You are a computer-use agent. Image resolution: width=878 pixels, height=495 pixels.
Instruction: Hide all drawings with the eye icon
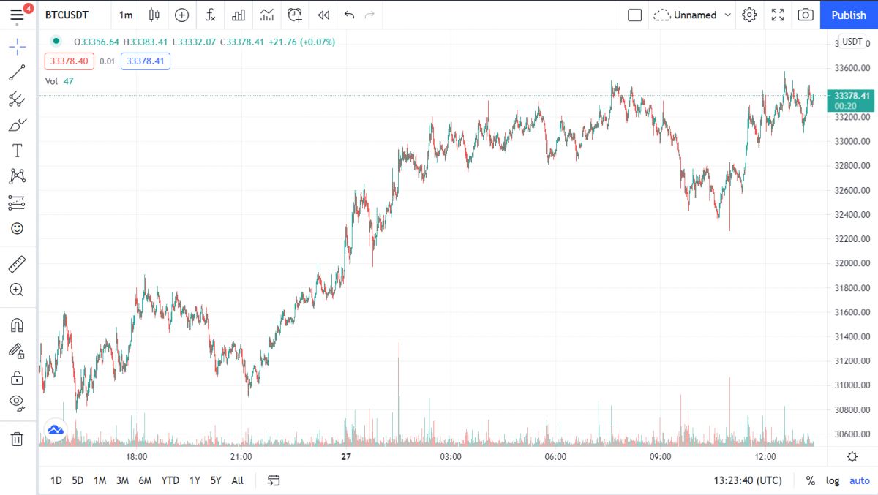pyautogui.click(x=17, y=401)
